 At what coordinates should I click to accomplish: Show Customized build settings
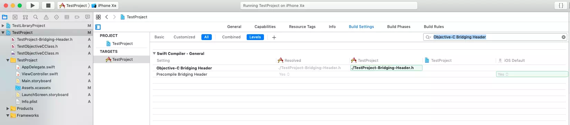coord(184,37)
